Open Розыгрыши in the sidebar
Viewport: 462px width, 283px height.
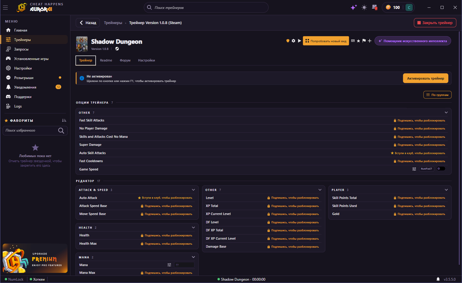(34, 78)
